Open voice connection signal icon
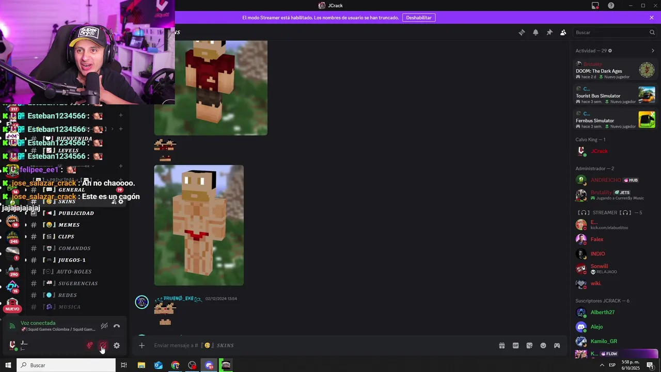The height and width of the screenshot is (372, 661). click(x=12, y=326)
